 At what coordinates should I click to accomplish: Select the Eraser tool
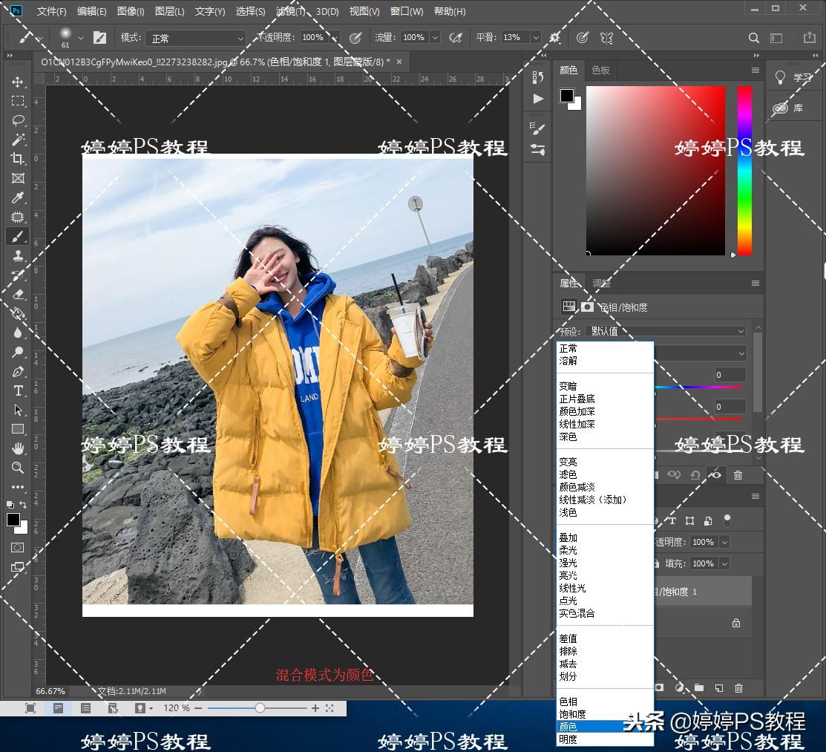(x=17, y=294)
